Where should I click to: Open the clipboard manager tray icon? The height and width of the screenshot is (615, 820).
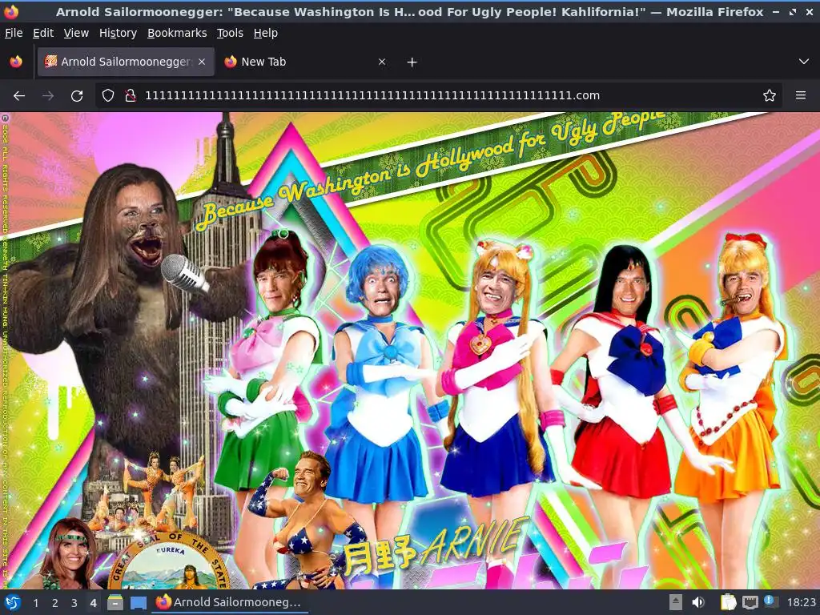728,603
